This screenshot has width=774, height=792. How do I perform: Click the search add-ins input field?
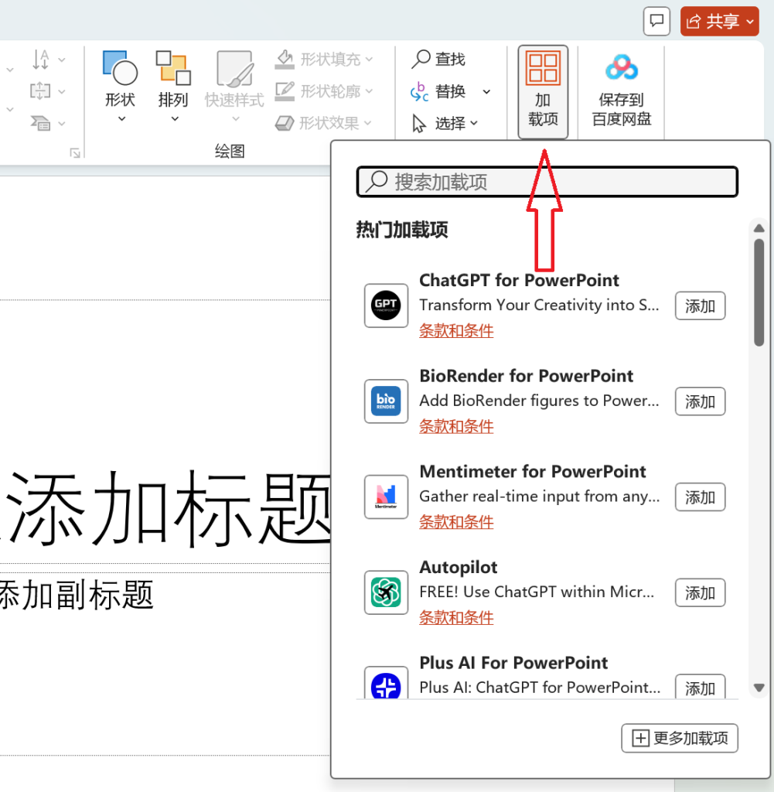point(547,182)
